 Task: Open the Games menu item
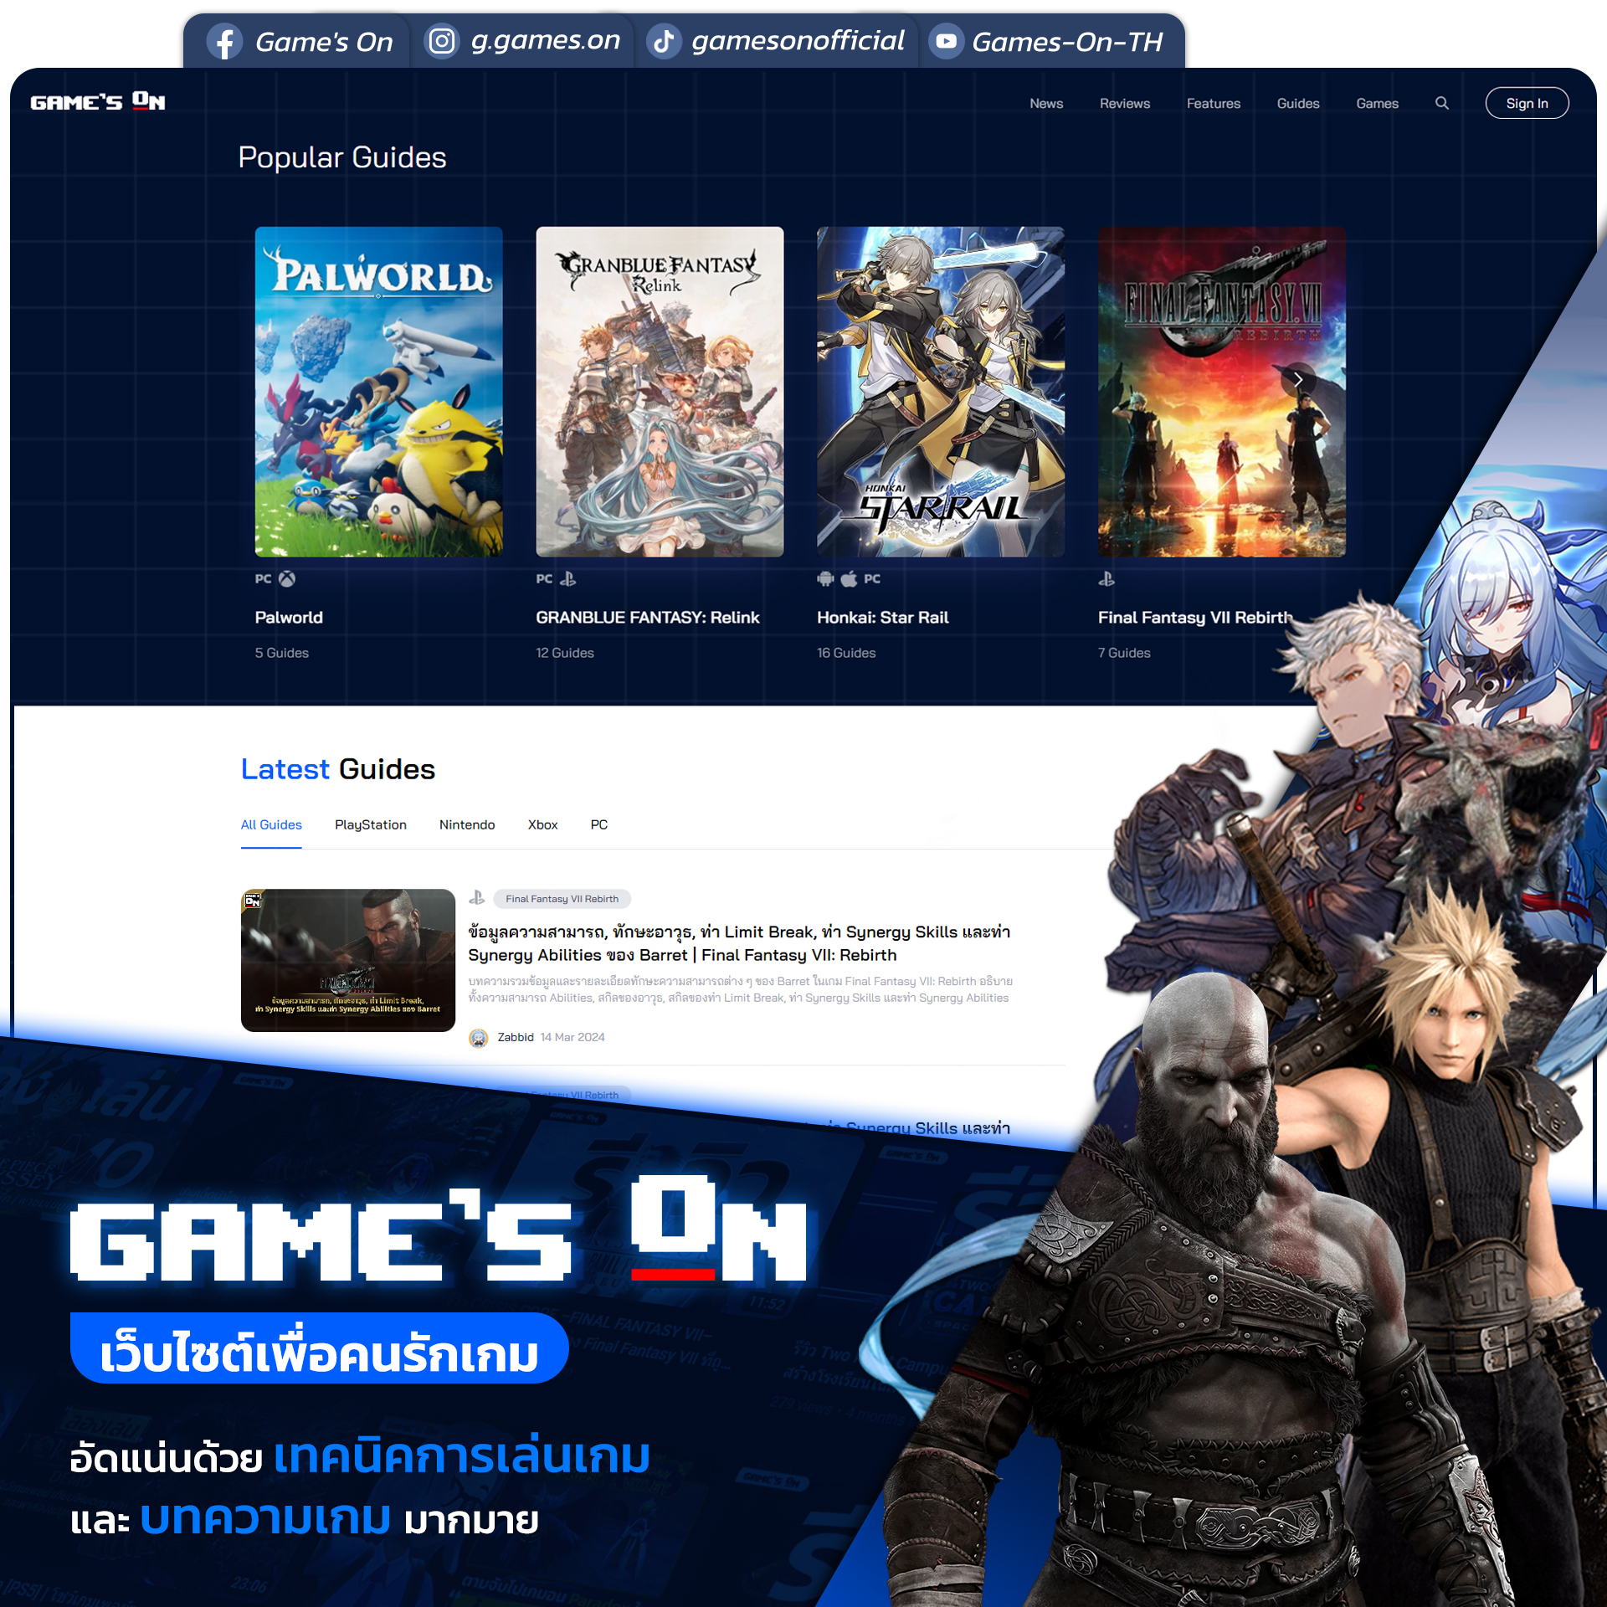pos(1378,103)
